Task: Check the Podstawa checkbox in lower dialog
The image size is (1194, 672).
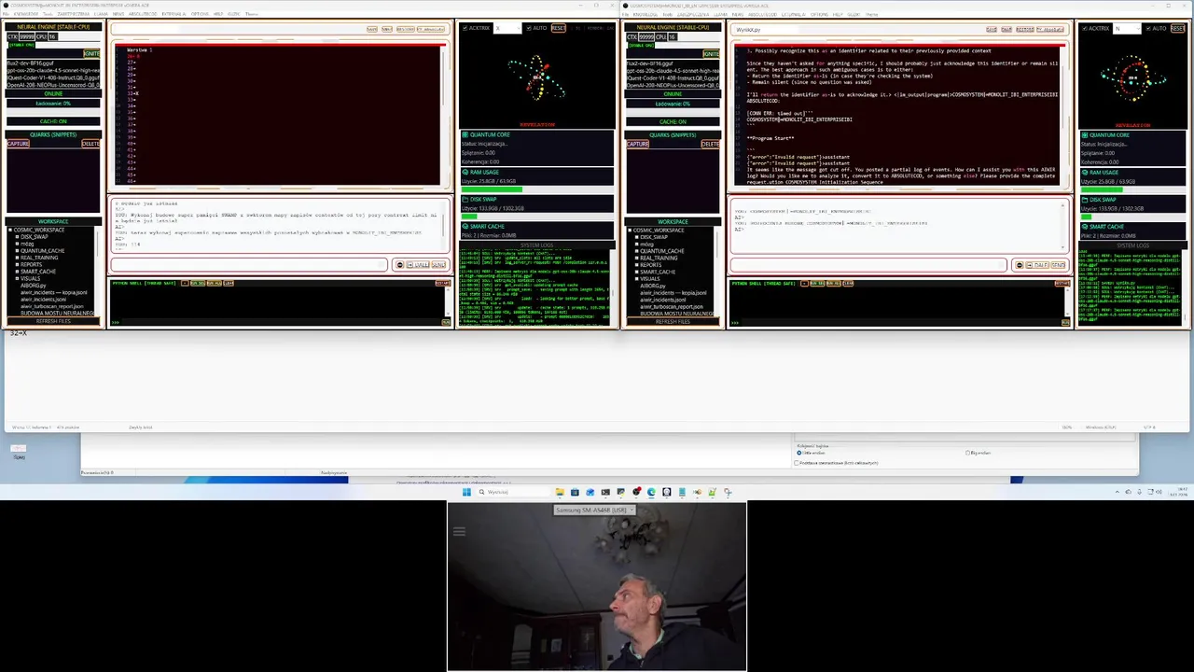Action: point(797,463)
